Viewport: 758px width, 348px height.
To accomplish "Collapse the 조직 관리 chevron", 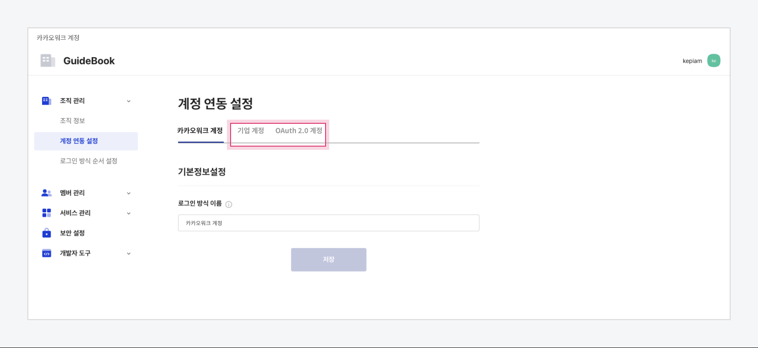I will [x=129, y=101].
